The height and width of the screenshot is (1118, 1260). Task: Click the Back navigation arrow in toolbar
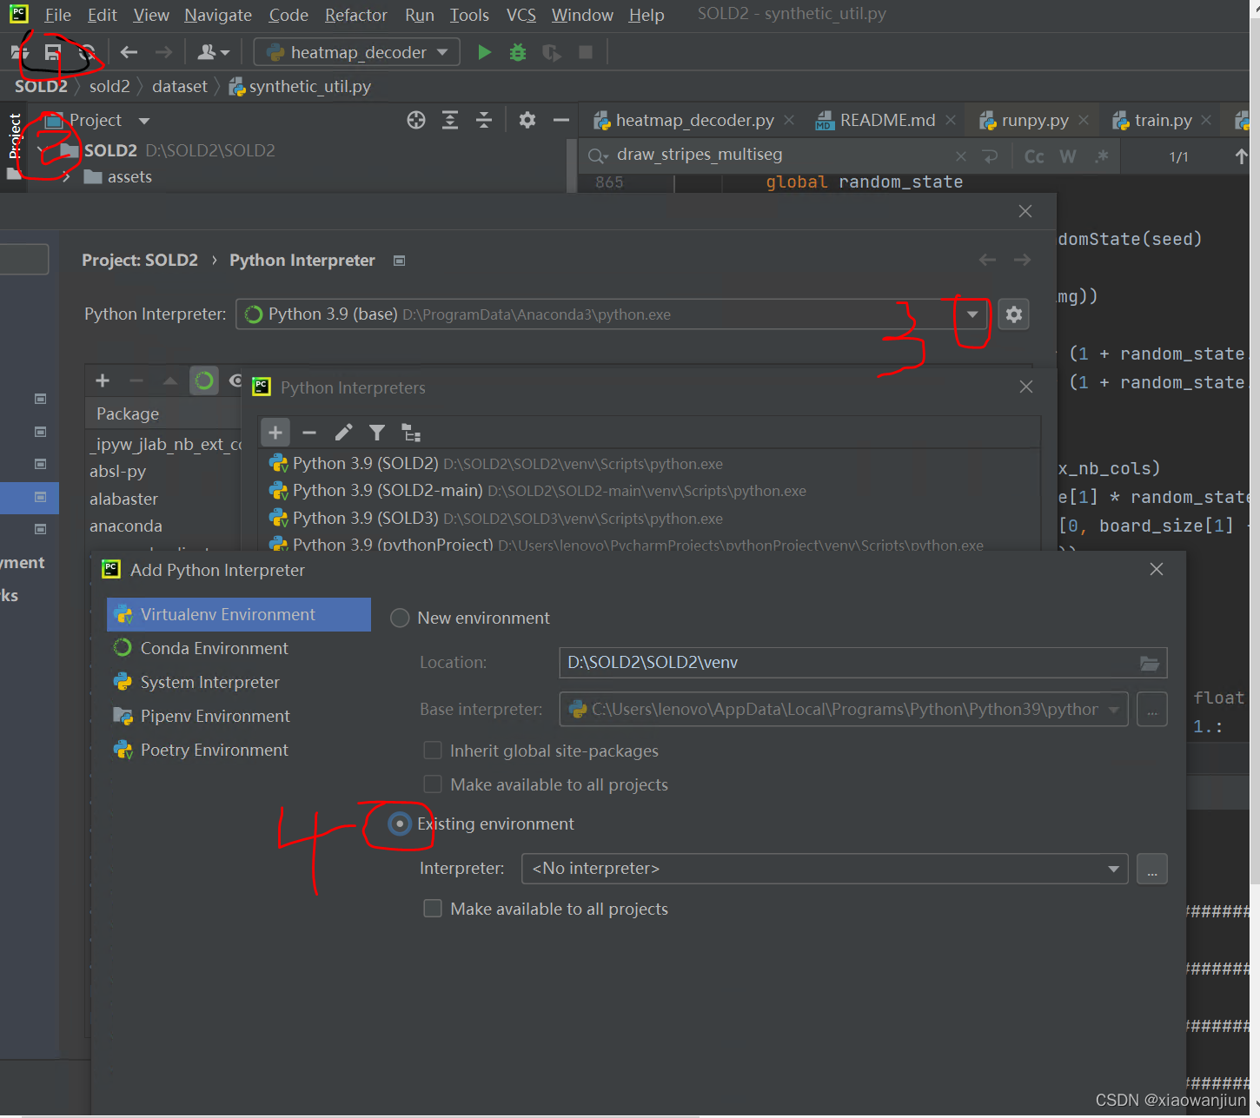click(129, 53)
